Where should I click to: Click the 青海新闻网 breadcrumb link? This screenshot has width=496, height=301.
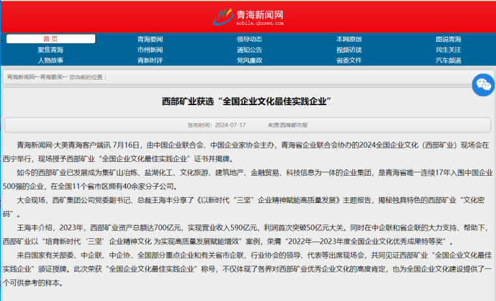pyautogui.click(x=21, y=77)
